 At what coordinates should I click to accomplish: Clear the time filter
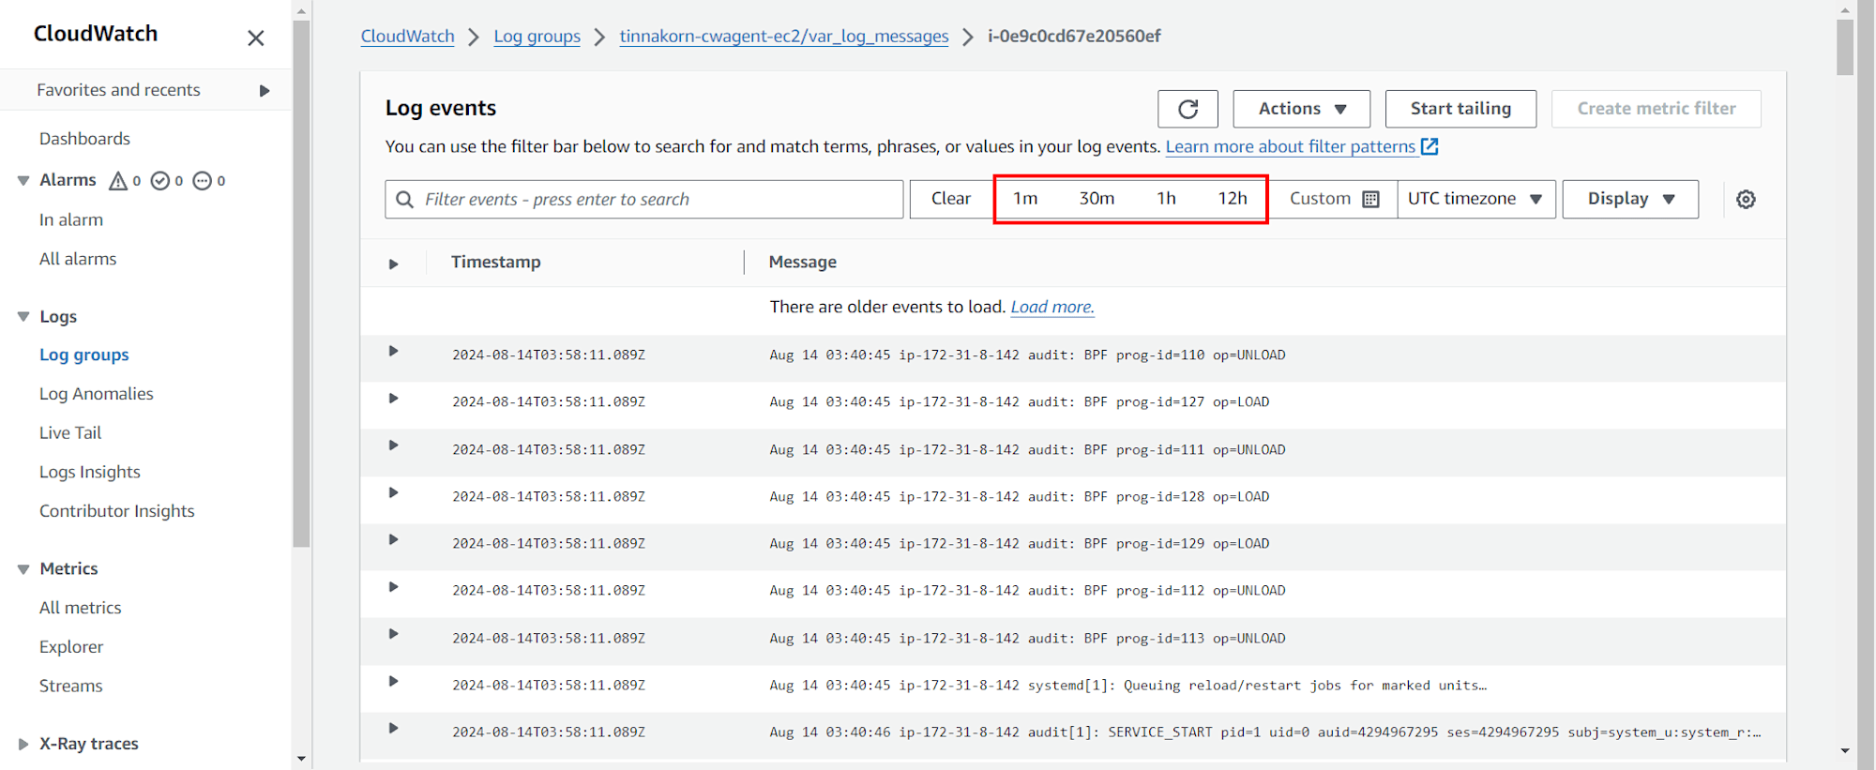[951, 199]
